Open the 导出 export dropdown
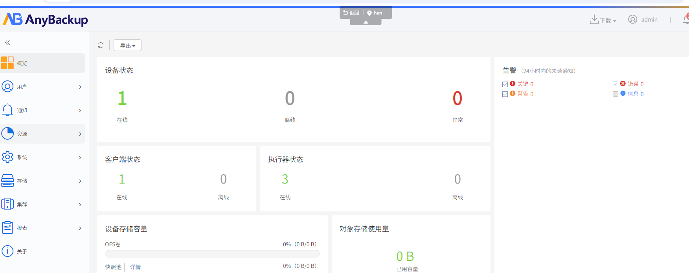Screen dimensions: 689x273 click(x=127, y=45)
